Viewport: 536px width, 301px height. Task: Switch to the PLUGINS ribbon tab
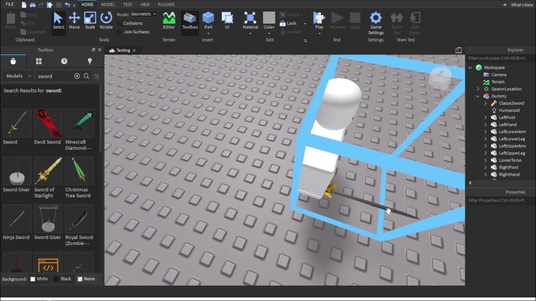[x=166, y=5]
